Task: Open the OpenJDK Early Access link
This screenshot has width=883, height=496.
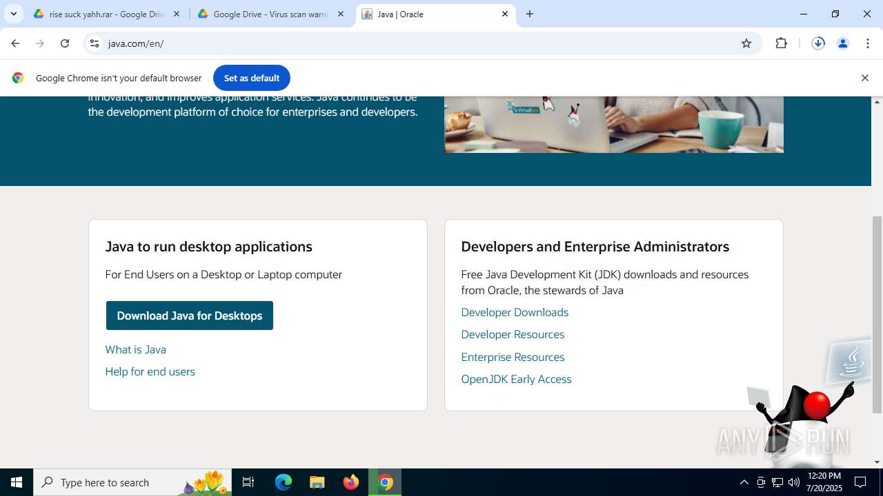Action: pos(516,379)
